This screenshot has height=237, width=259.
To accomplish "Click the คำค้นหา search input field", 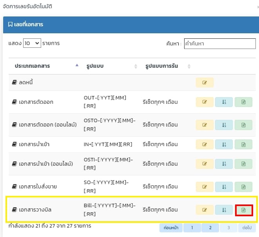I will click(220, 44).
